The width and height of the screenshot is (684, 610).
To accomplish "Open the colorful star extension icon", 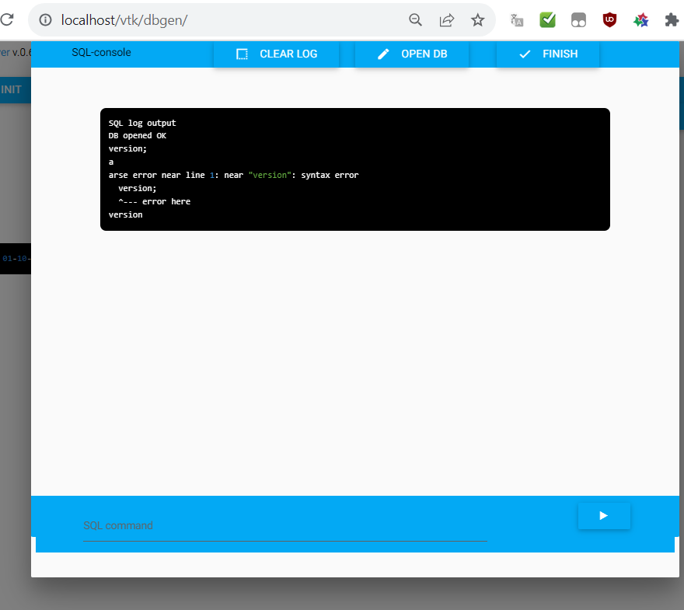I will [640, 20].
